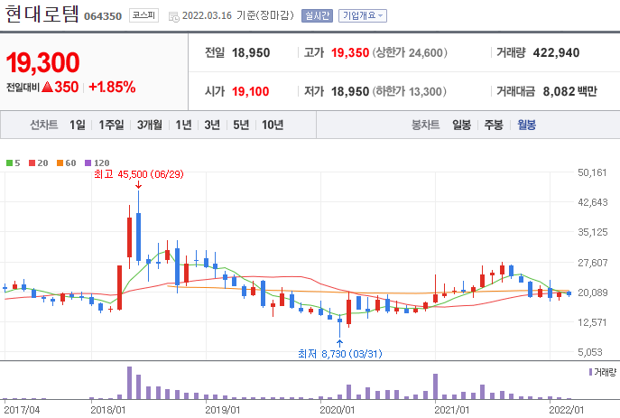
Task: Click the tallest volume bar in early 2018
Action: tap(129, 383)
